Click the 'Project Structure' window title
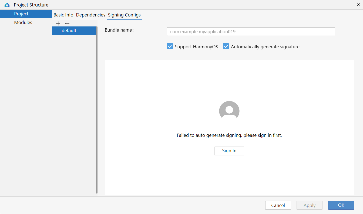 [x=31, y=5]
